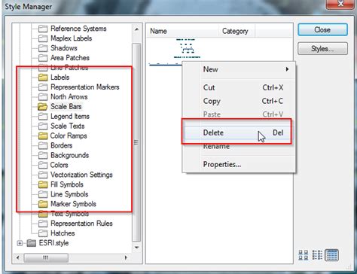
Task: Select the 'Shadows' tree label
Action: point(64,48)
